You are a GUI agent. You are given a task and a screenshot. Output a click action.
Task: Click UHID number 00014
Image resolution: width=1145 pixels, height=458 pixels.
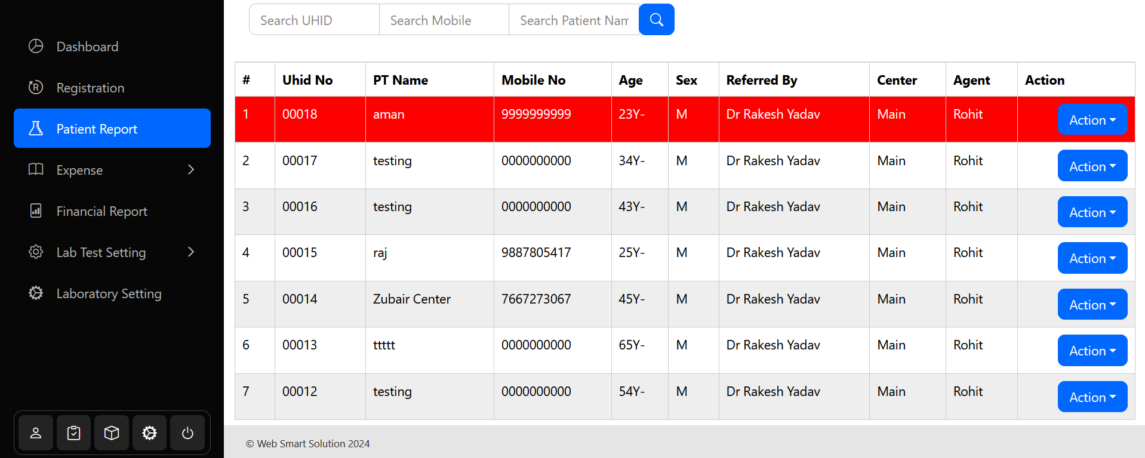click(x=300, y=299)
